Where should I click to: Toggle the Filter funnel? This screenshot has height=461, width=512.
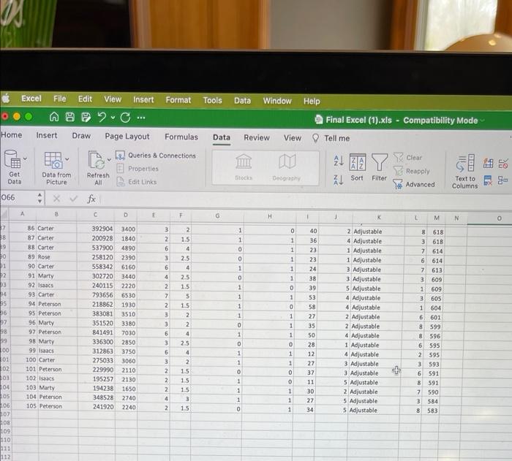point(379,168)
